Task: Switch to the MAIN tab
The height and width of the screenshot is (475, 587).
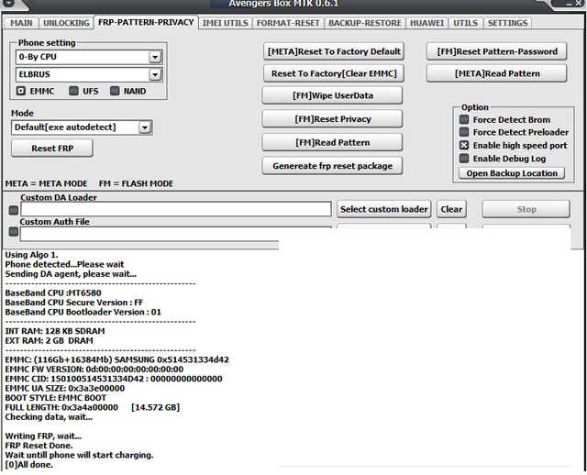Action: click(x=21, y=23)
